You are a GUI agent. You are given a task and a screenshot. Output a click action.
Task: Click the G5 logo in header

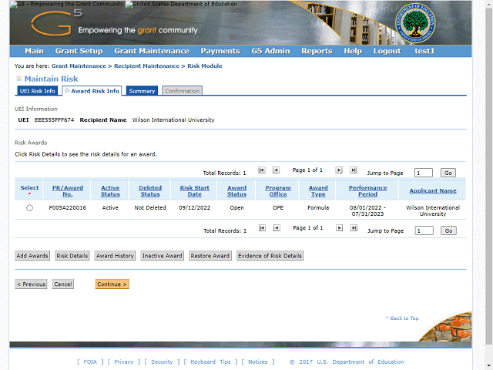point(56,22)
